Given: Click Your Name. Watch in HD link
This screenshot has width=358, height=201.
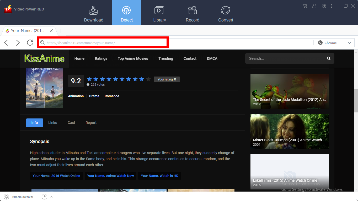Looking at the screenshot, I should pyautogui.click(x=159, y=176).
